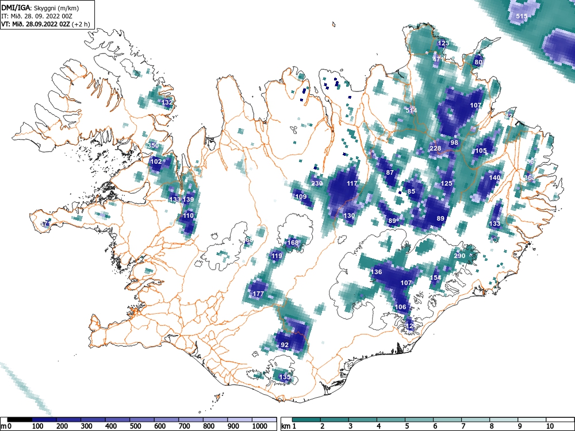
Task: Click the 109 visibility value on the map
Action: (301, 197)
